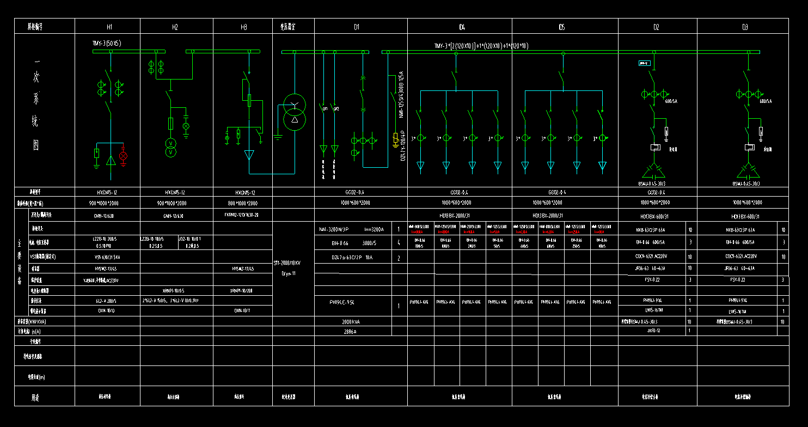This screenshot has height=427, width=808.
Task: Click the small cyan boxed label in D2
Action: point(644,63)
